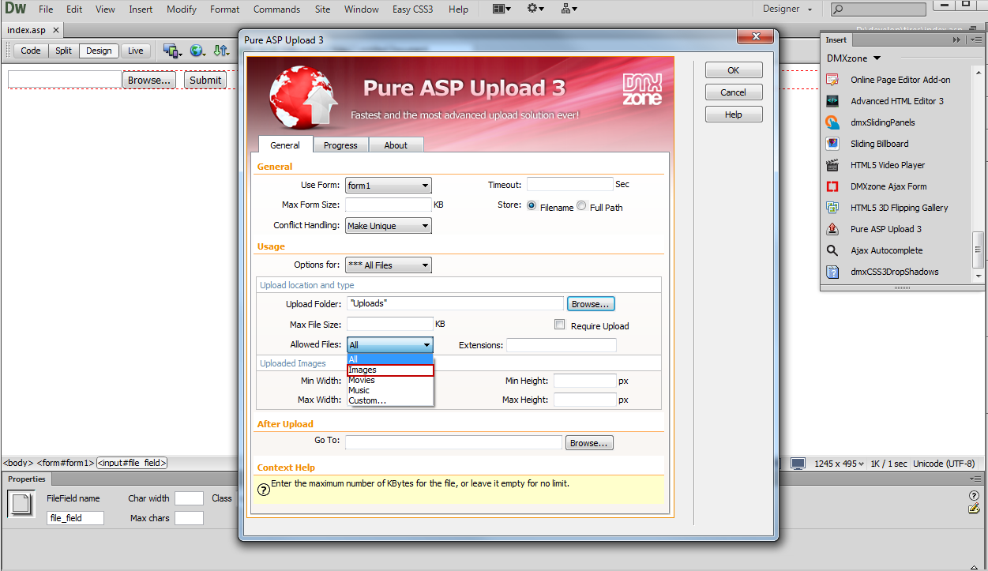The height and width of the screenshot is (571, 988).
Task: Click Min Height input field
Action: 585,381
